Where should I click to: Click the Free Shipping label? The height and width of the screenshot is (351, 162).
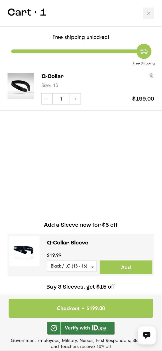coord(144,63)
